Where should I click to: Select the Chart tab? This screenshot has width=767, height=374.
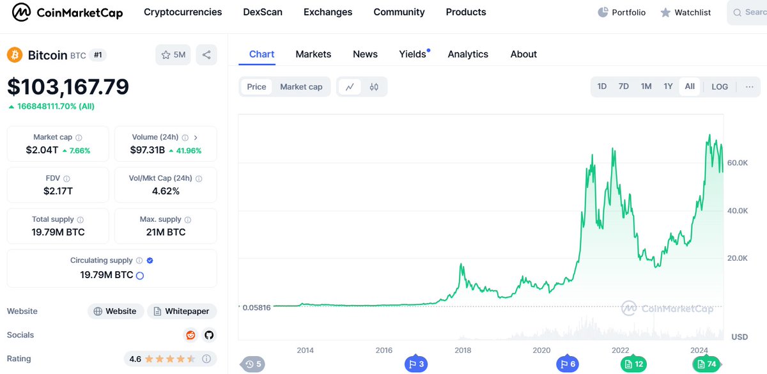click(261, 54)
